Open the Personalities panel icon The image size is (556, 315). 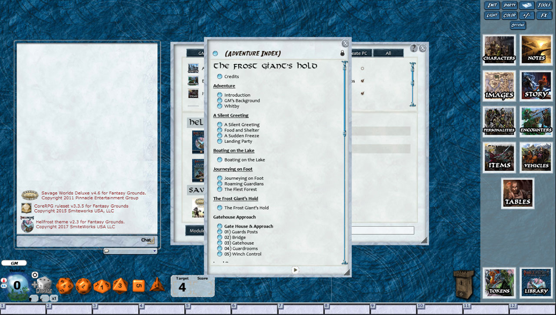point(499,121)
